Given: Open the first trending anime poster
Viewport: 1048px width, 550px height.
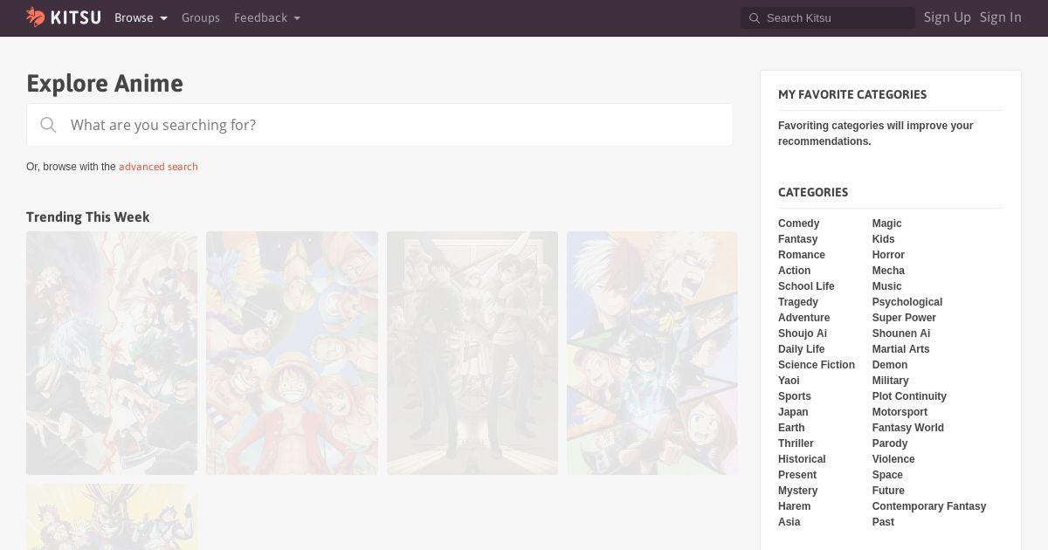Looking at the screenshot, I should click(x=112, y=353).
